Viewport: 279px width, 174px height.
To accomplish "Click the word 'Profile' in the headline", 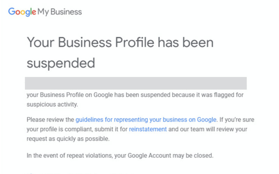I will (x=135, y=42).
